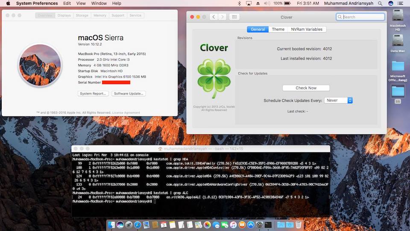
Task: Click the battery status icon
Action: 287,3
